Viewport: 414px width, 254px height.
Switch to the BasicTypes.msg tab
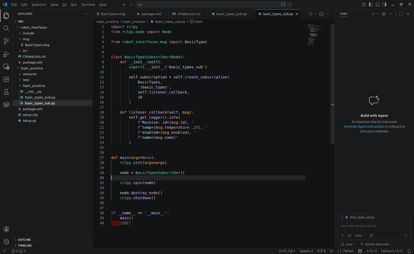pyautogui.click(x=113, y=14)
